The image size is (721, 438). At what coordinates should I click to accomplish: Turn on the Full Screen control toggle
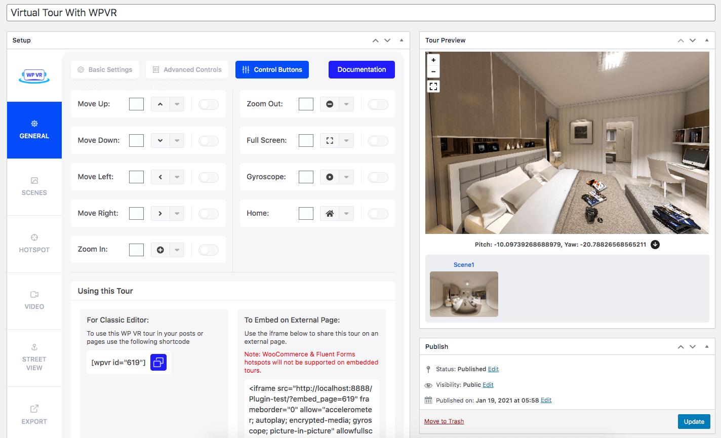click(378, 141)
